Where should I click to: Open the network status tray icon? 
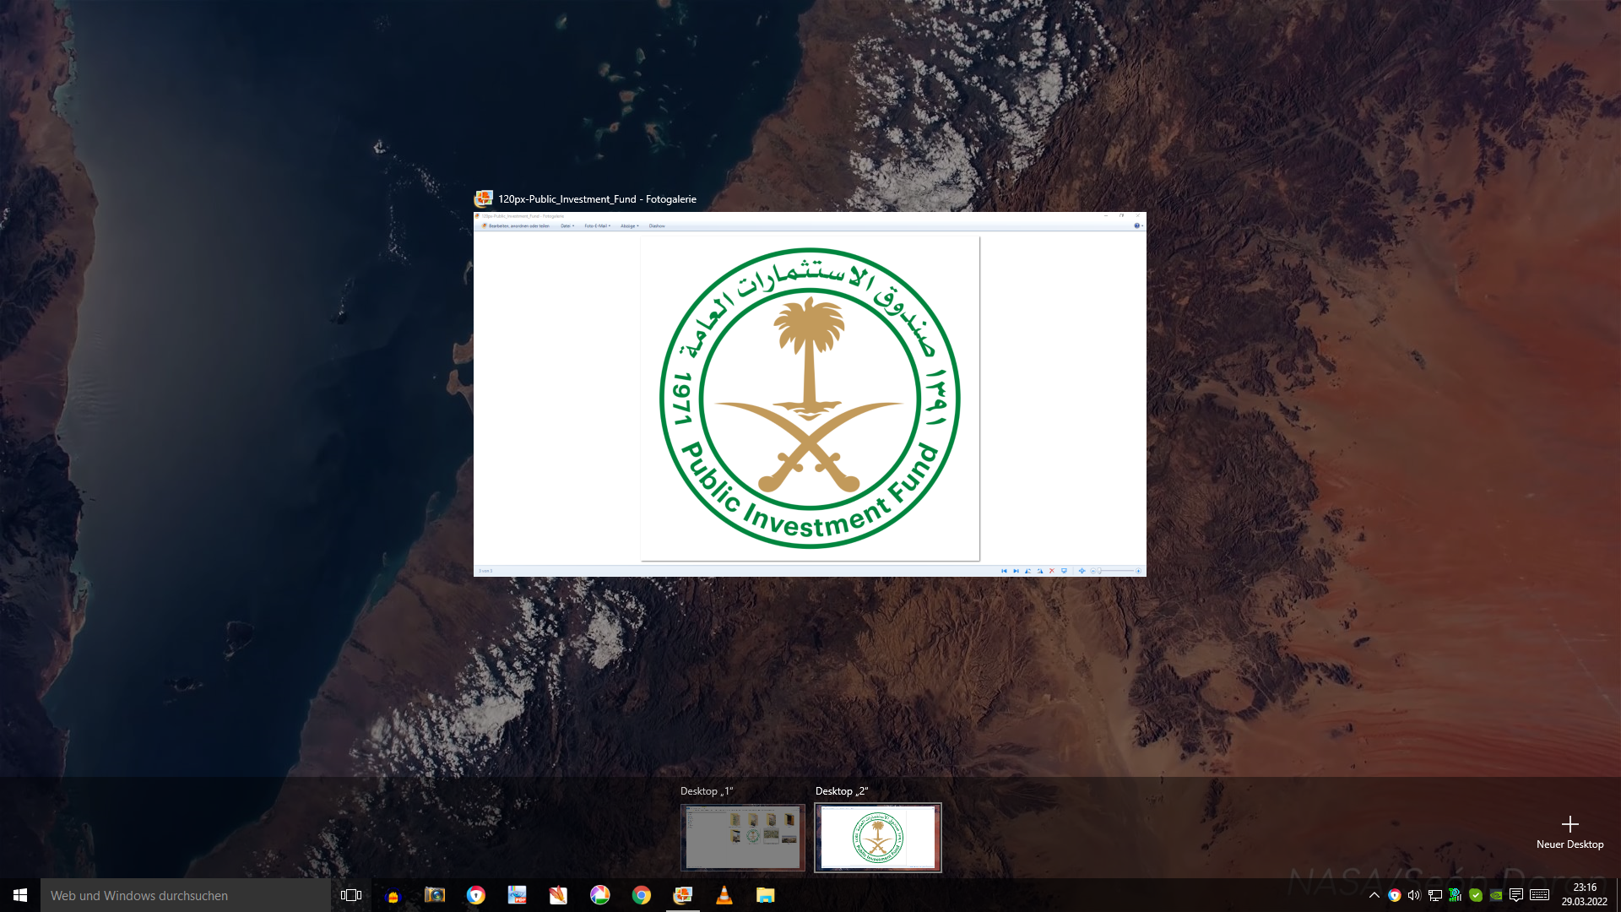[x=1434, y=895]
